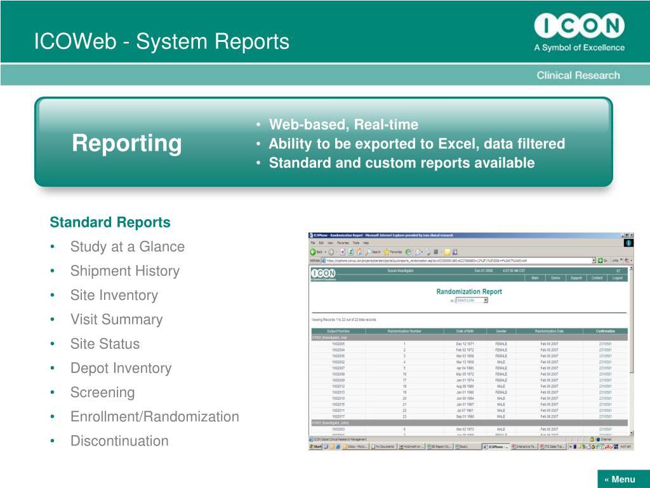The width and height of the screenshot is (650, 488).
Task: Click the Interactive Te... taskbar button
Action: (524, 447)
